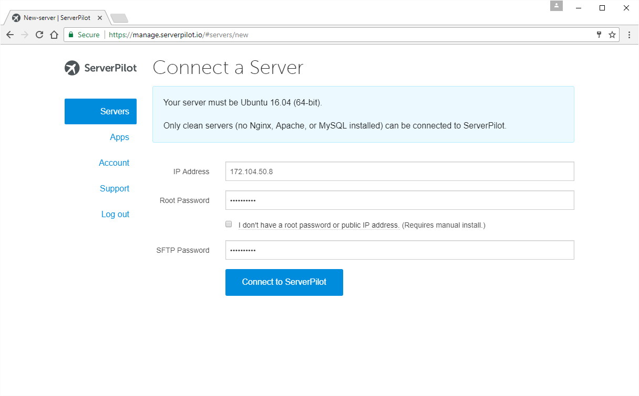639x396 pixels.
Task: Click the Chrome user profile icon
Action: click(556, 6)
